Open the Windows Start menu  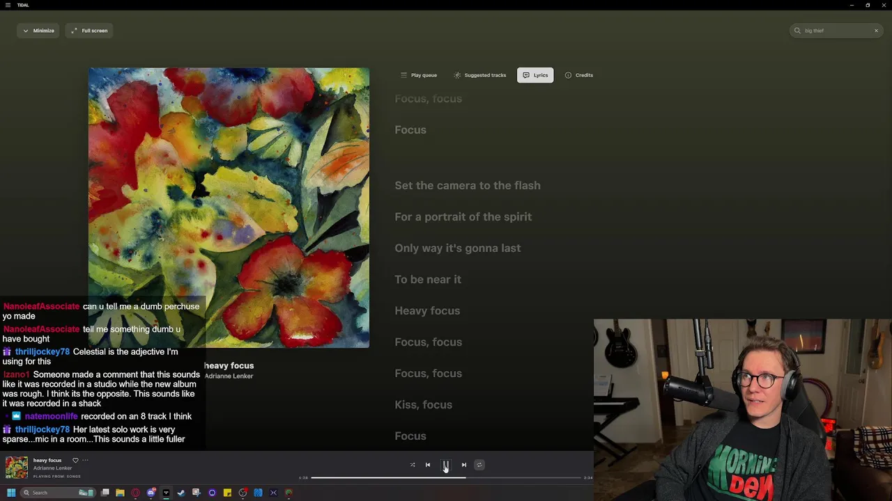point(11,493)
